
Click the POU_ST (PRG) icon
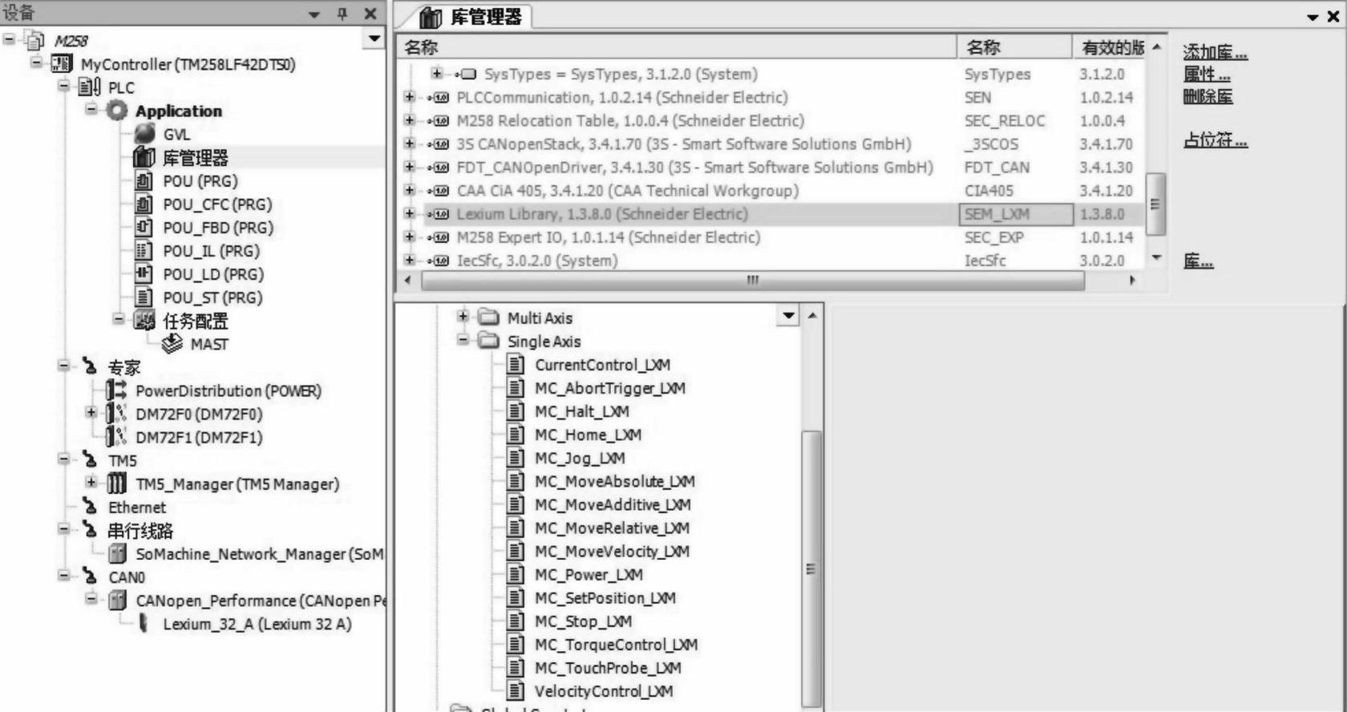[144, 297]
